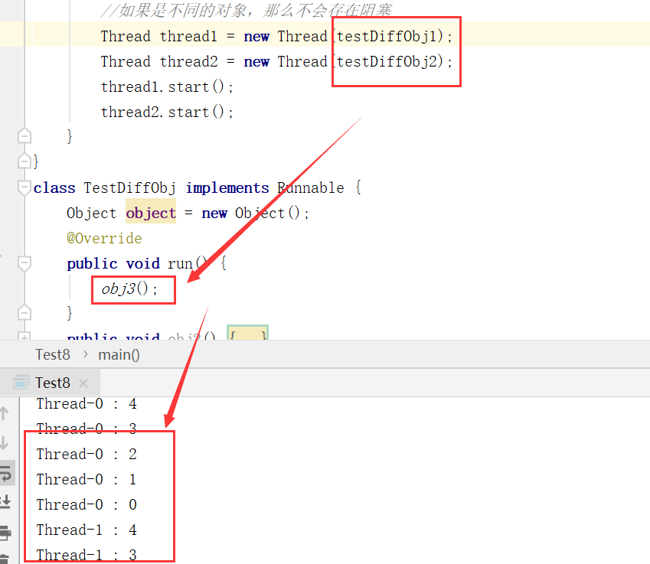The width and height of the screenshot is (650, 564).
Task: Expand the folded {...} method body
Action: (x=248, y=334)
